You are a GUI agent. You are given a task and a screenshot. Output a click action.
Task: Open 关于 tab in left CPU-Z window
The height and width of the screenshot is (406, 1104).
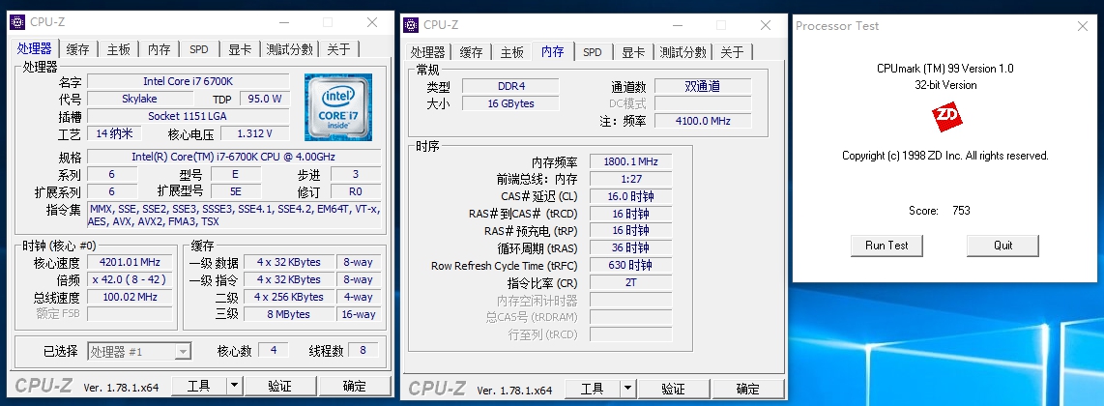(x=338, y=49)
